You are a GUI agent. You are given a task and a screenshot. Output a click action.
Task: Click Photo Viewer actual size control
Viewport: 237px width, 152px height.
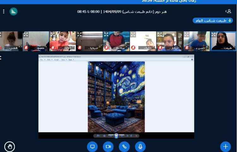click(104, 136)
